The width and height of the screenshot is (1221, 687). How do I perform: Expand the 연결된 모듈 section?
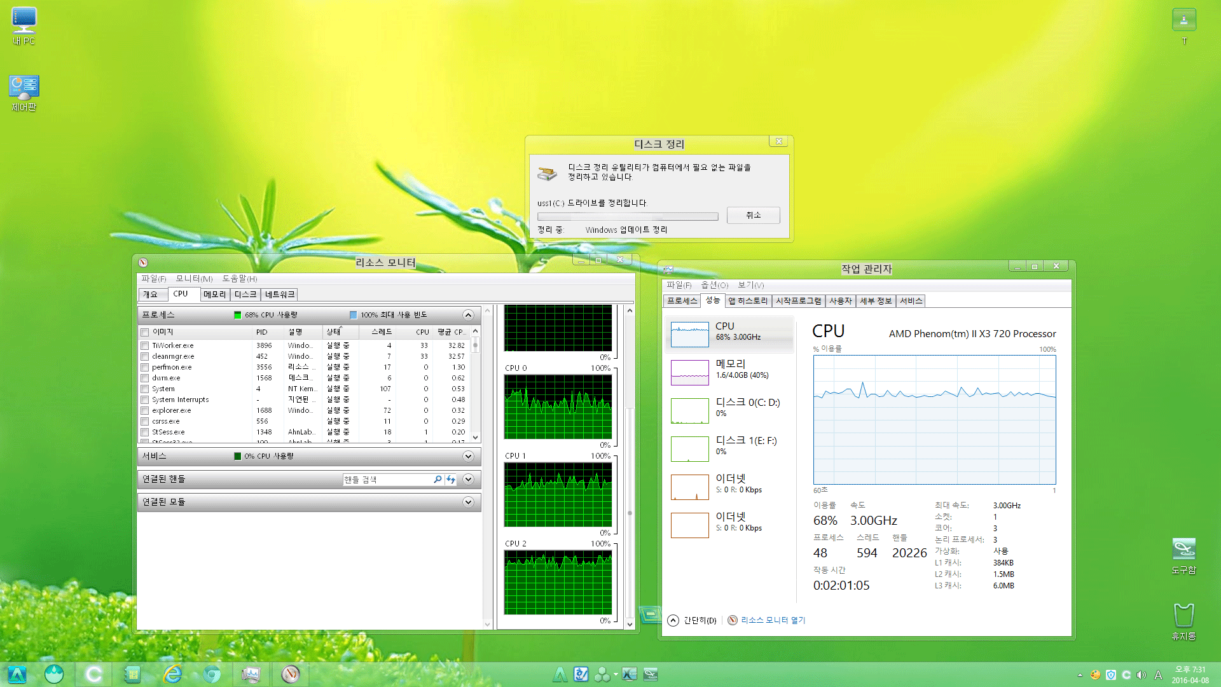tap(468, 503)
